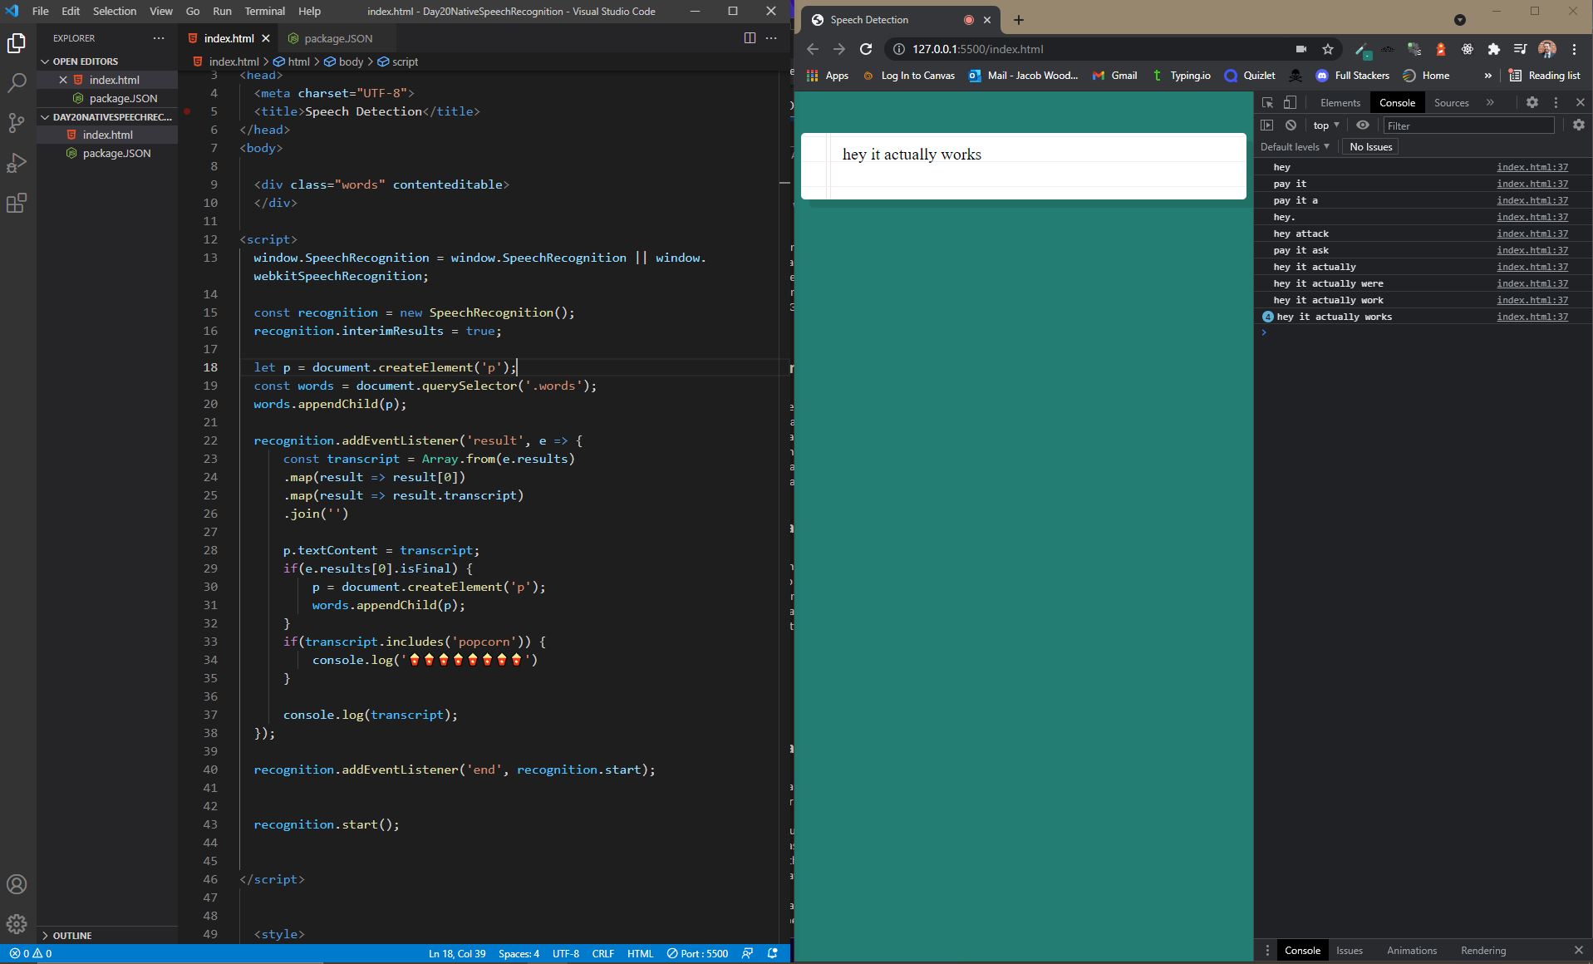Collapse the DAY20NATIVESPEECHREC folder section
This screenshot has height=964, width=1593.
tap(106, 117)
